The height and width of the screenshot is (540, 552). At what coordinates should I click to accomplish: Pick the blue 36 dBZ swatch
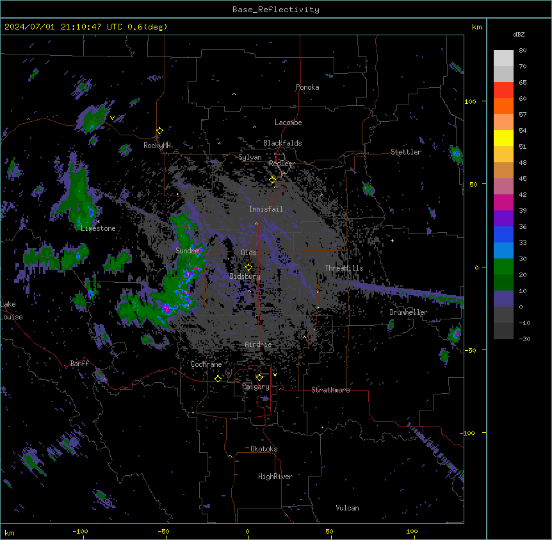pyautogui.click(x=503, y=234)
